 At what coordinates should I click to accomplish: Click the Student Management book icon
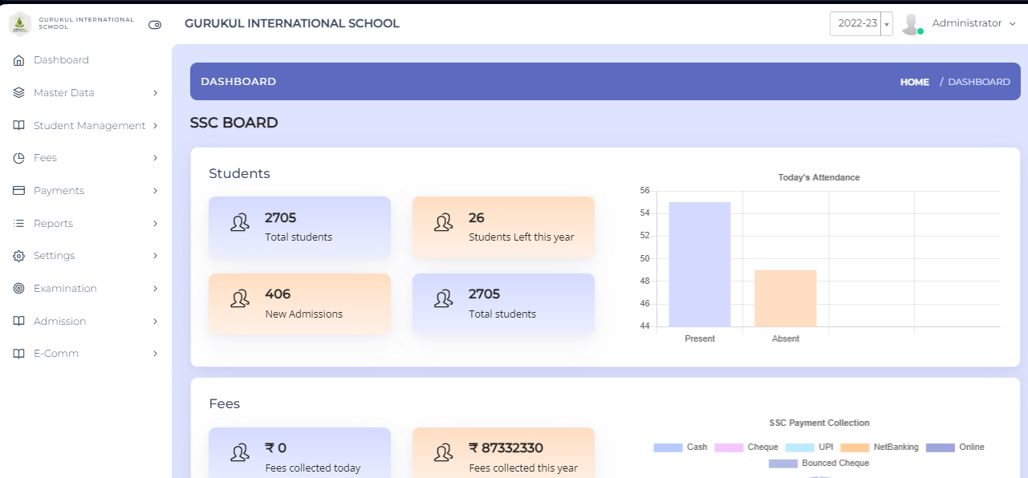pyautogui.click(x=19, y=126)
